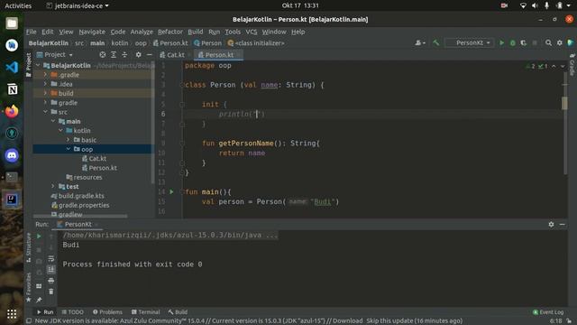The image size is (577, 325).
Task: Debug PersonKt with bug icon
Action: click(513, 43)
